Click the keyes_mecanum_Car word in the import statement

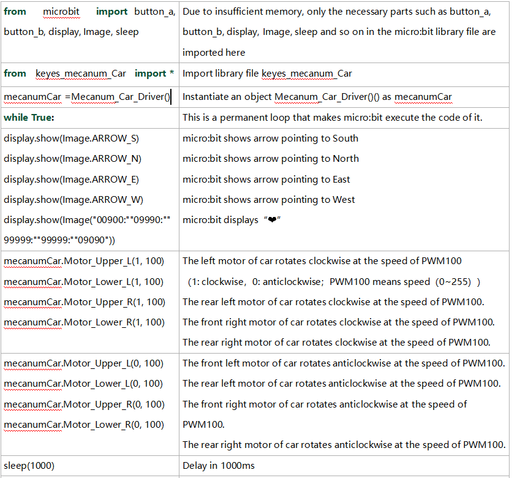[x=81, y=74]
